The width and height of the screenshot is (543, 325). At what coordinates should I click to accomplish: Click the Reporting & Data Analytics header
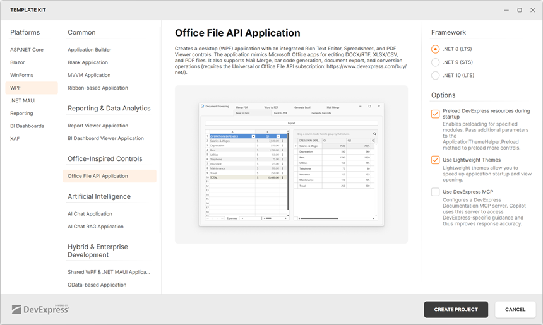coord(109,109)
